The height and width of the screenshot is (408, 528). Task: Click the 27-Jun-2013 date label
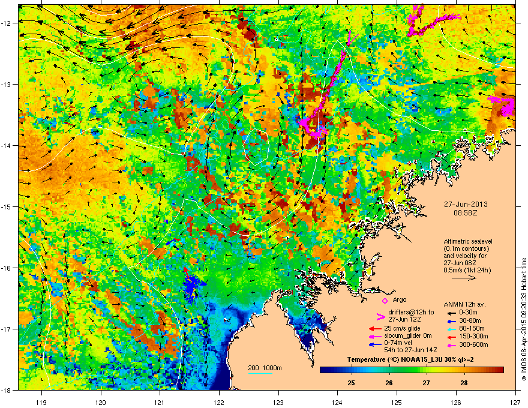tap(466, 205)
